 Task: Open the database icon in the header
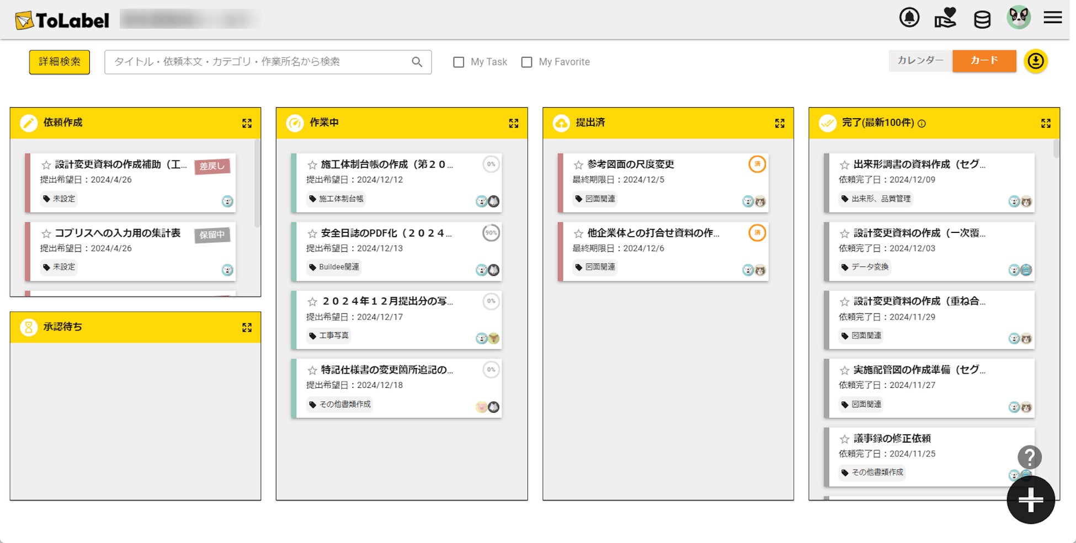pos(982,19)
